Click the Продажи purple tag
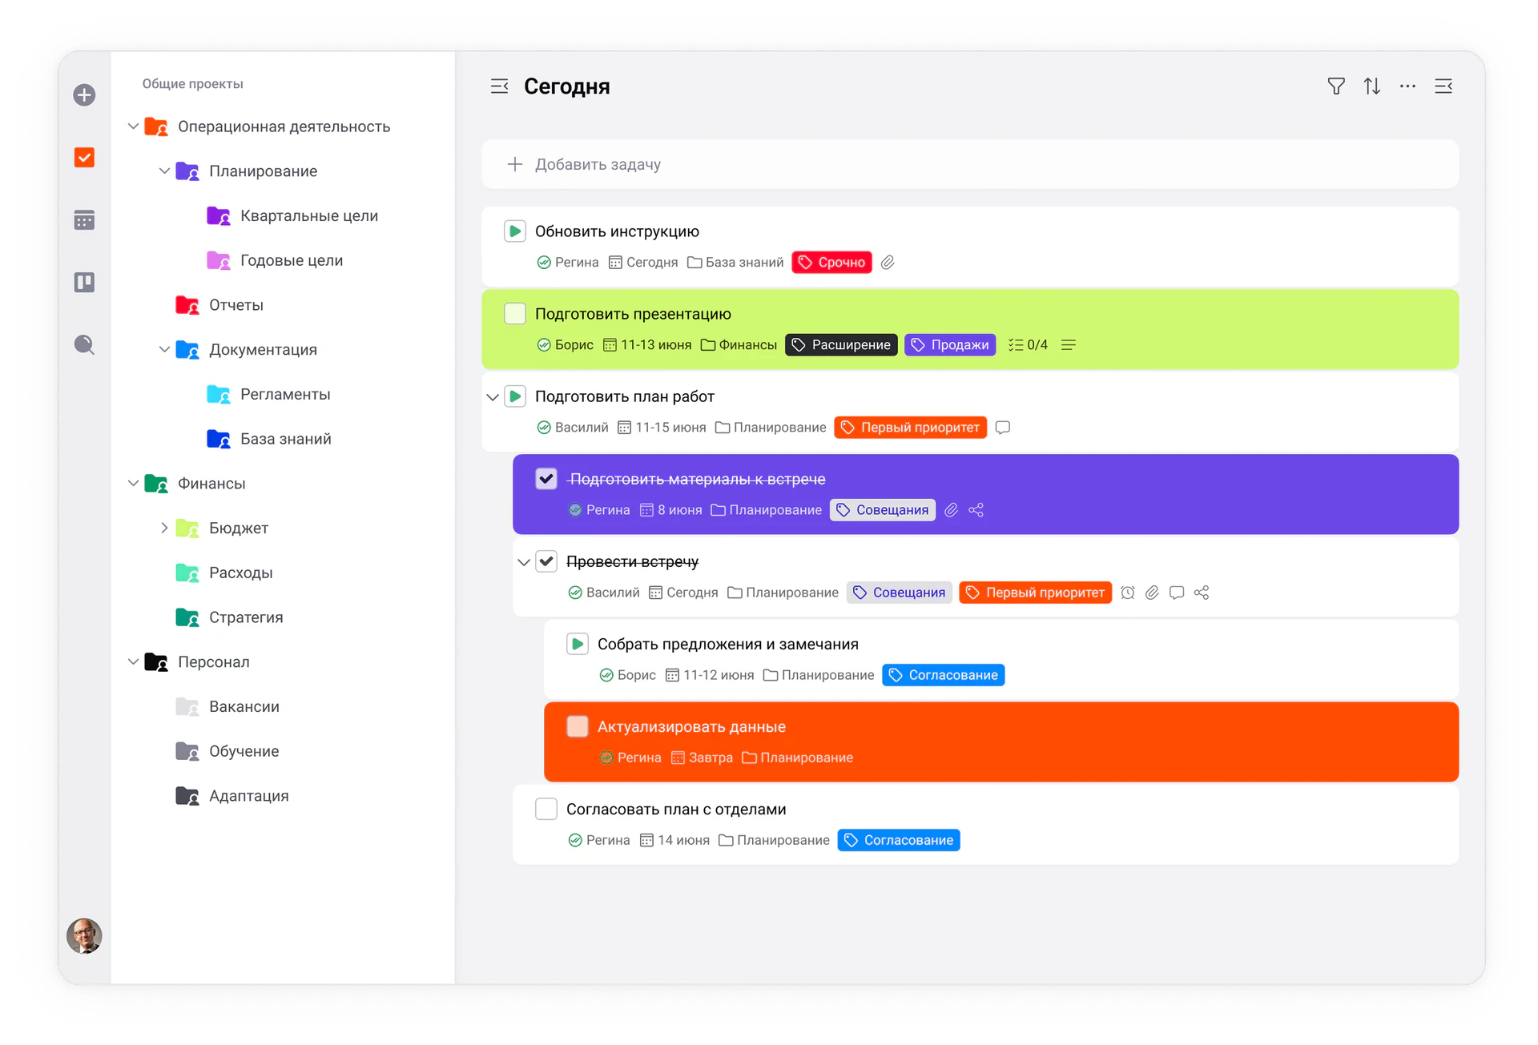The height and width of the screenshot is (1045, 1538). point(950,345)
